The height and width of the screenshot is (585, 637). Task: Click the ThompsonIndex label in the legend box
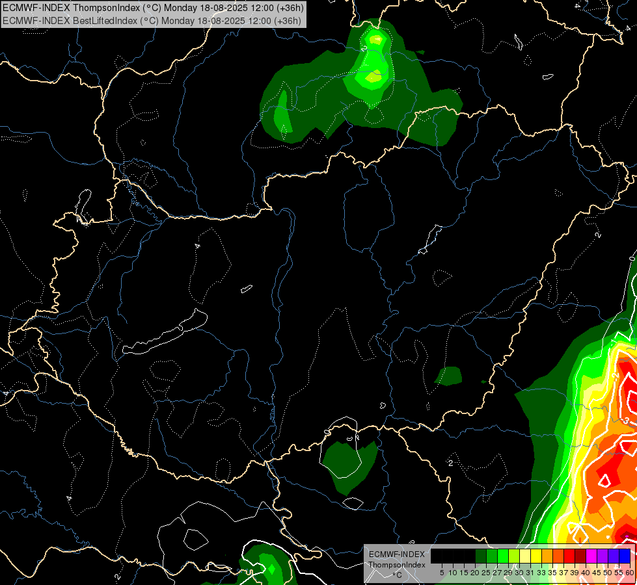pyautogui.click(x=396, y=565)
